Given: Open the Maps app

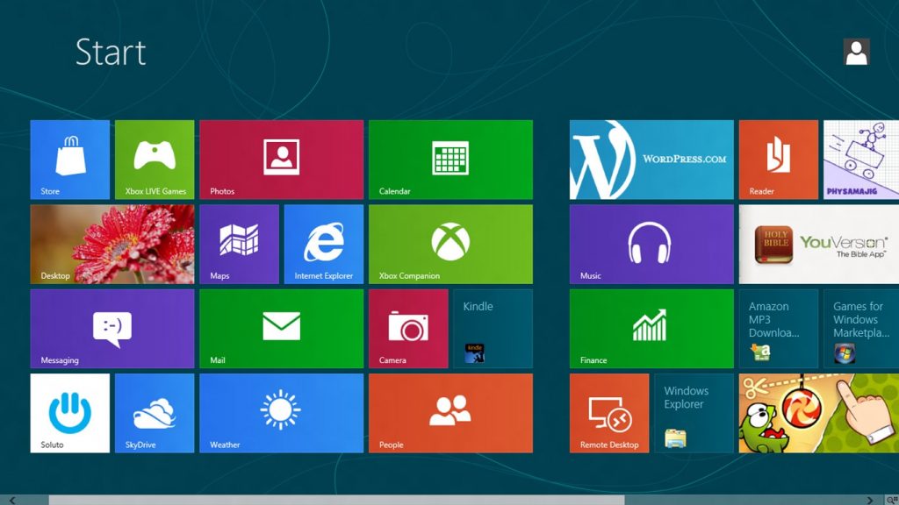Looking at the screenshot, I should [x=239, y=244].
